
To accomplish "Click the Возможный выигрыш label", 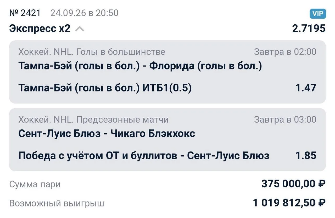I will pos(57,203).
